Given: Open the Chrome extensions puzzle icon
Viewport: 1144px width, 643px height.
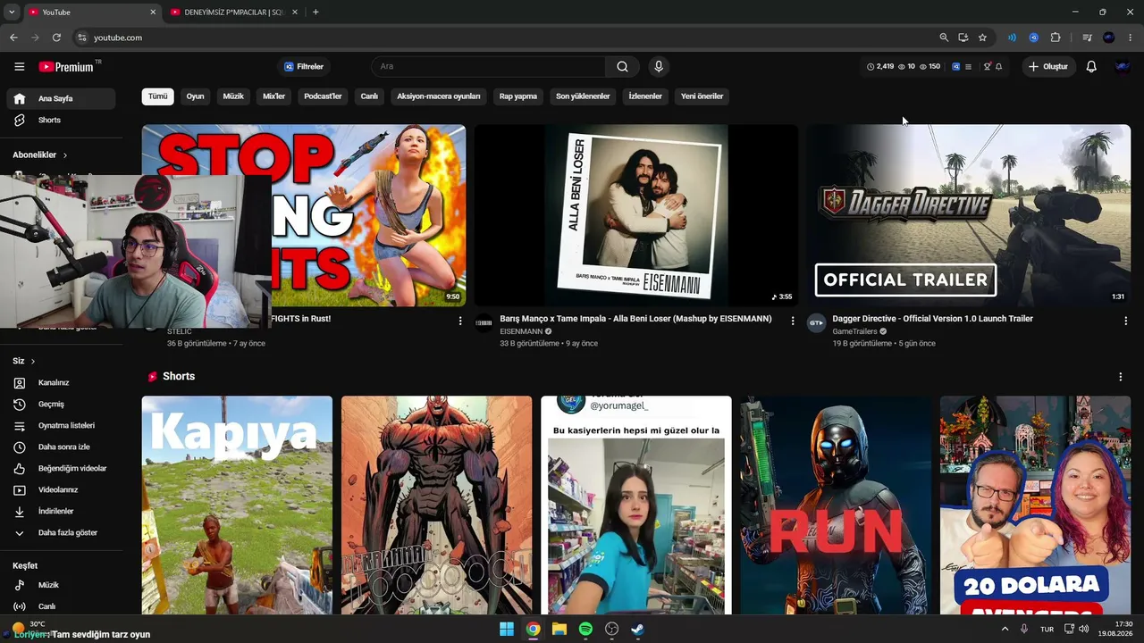Looking at the screenshot, I should coord(1056,38).
